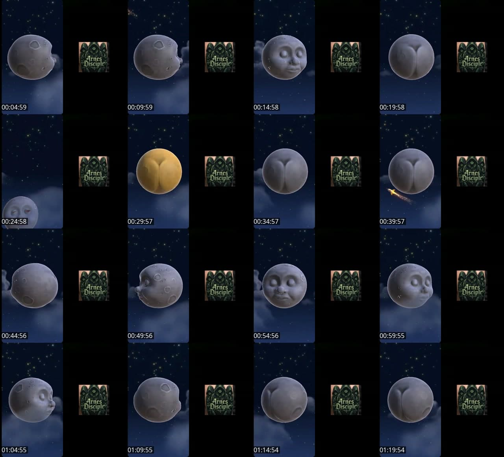Open the last frame at 01:19:54
This screenshot has height=457, width=504.
coord(410,400)
